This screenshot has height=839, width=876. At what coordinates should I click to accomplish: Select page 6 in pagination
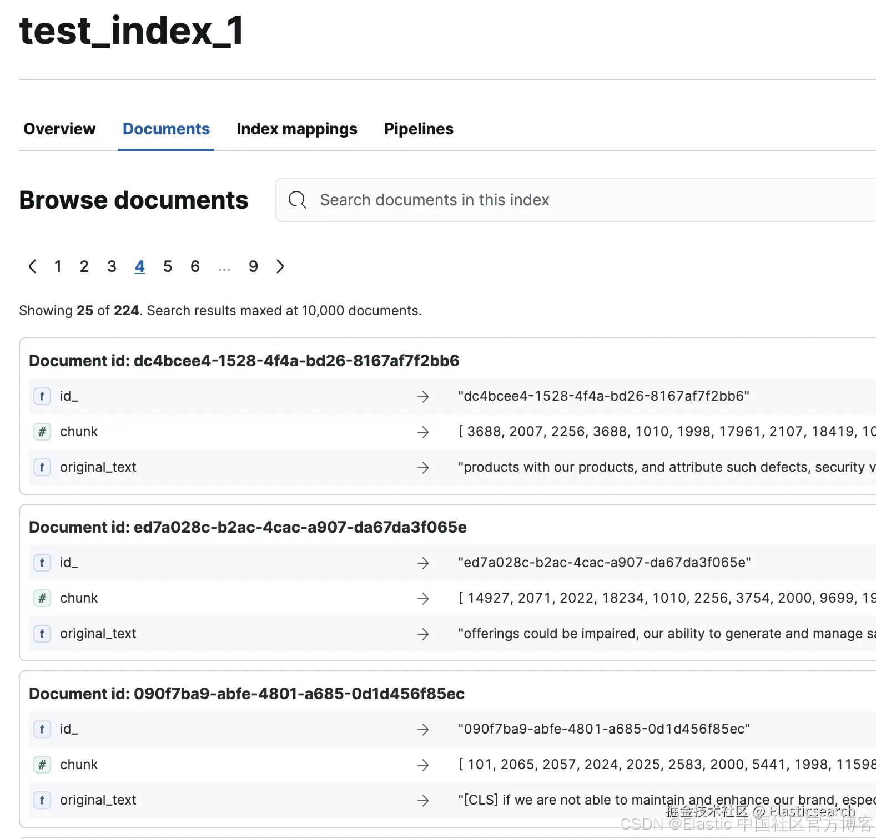pos(195,266)
